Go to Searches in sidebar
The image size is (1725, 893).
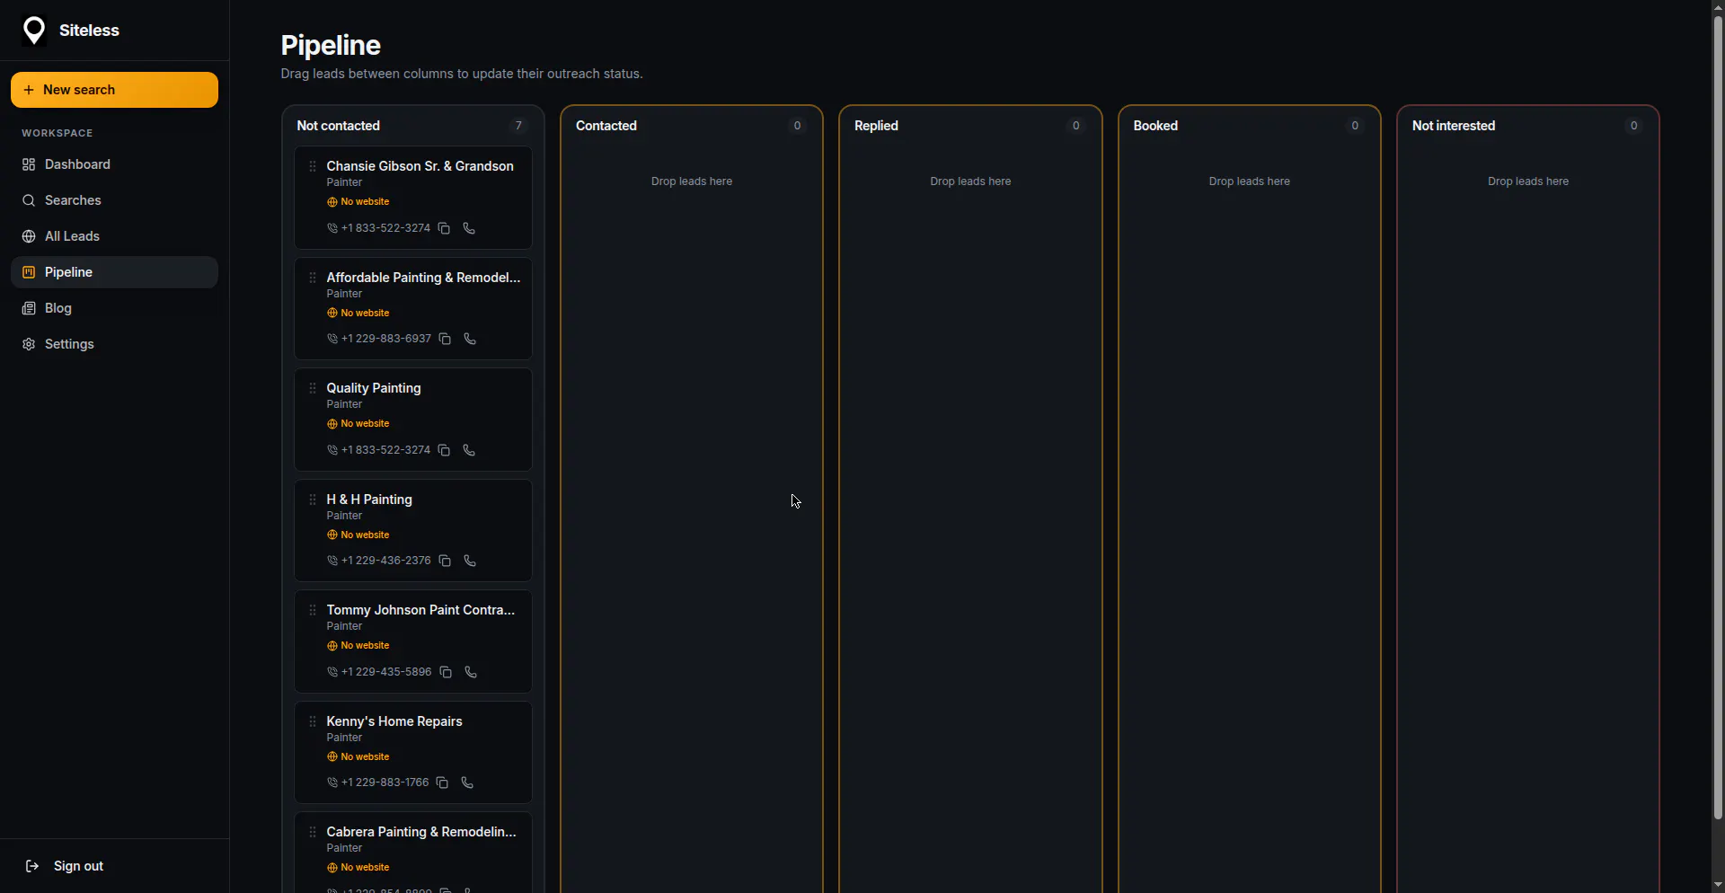pos(114,200)
